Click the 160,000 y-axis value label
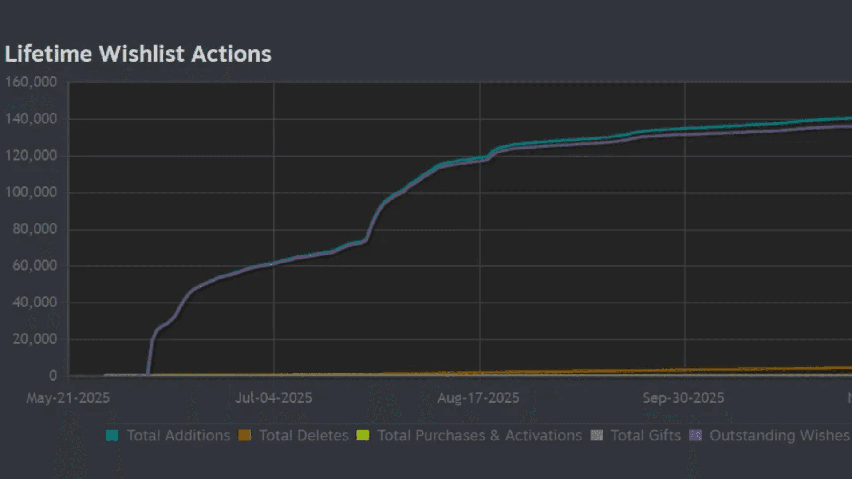Viewport: 852px width, 479px height. [31, 82]
